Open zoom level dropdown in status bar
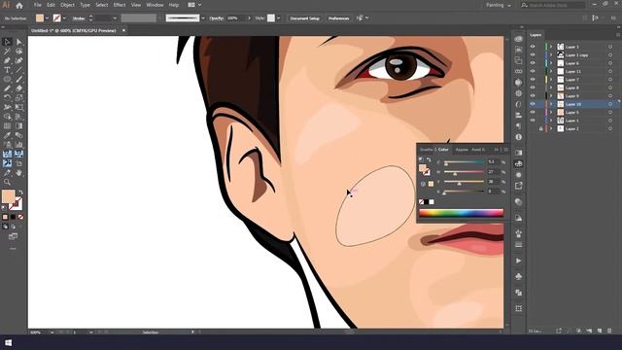This screenshot has width=622, height=350. click(x=52, y=332)
